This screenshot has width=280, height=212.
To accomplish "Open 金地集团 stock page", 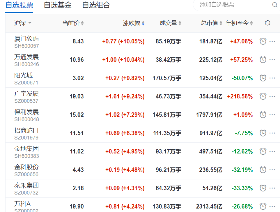I will tap(26, 149).
